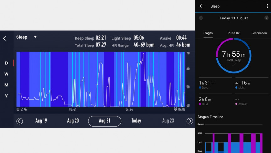Viewport: 271px width, 153px height.
Task: Select the D day view
Action: pyautogui.click(x=6, y=63)
